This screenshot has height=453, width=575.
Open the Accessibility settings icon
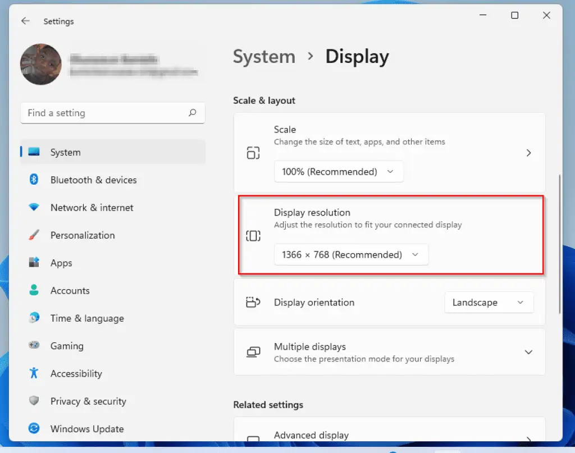point(34,373)
